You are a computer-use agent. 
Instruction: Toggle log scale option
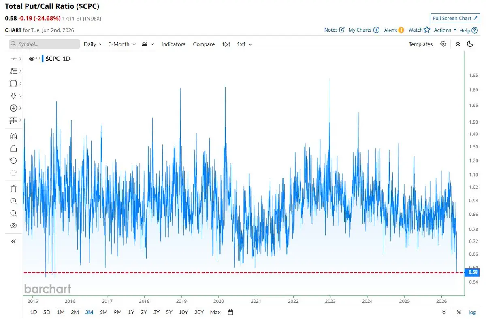[x=472, y=312]
